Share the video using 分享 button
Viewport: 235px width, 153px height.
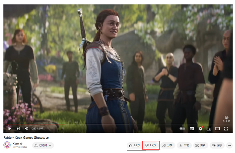coord(167,145)
